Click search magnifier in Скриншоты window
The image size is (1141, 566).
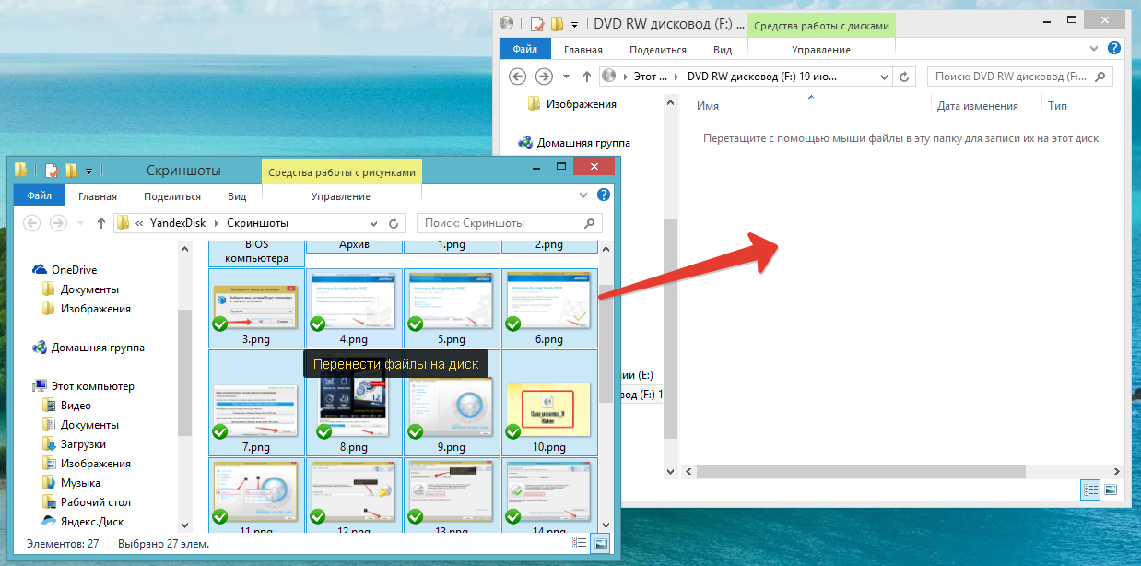click(590, 223)
